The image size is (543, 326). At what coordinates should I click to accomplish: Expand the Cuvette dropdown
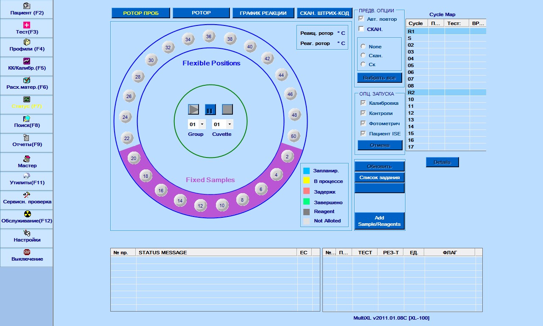229,124
